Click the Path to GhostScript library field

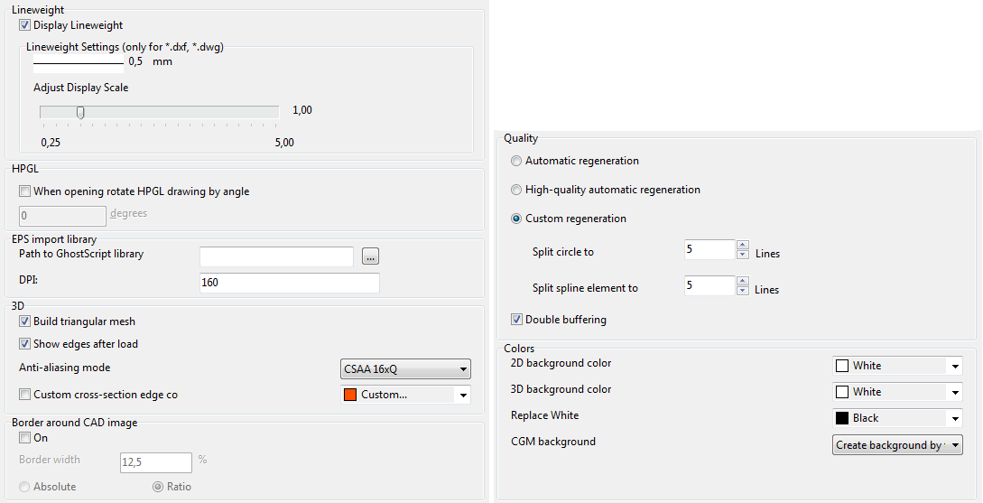pos(276,257)
